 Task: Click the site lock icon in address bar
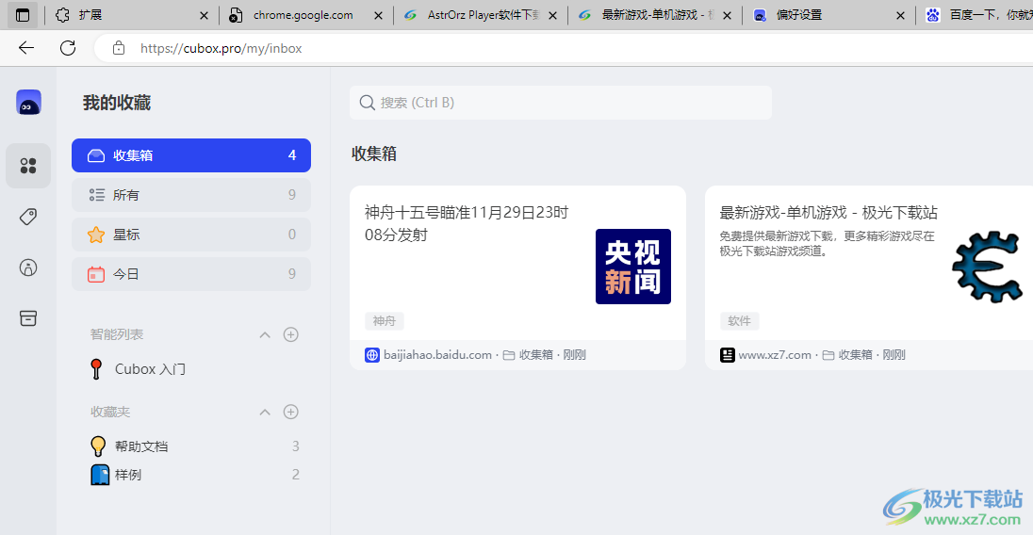click(119, 48)
